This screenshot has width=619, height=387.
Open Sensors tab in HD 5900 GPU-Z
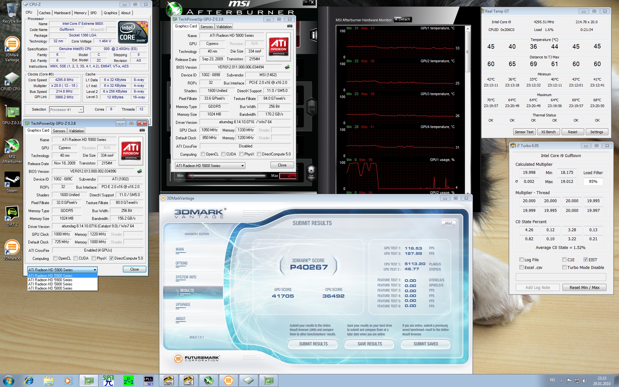(59, 131)
